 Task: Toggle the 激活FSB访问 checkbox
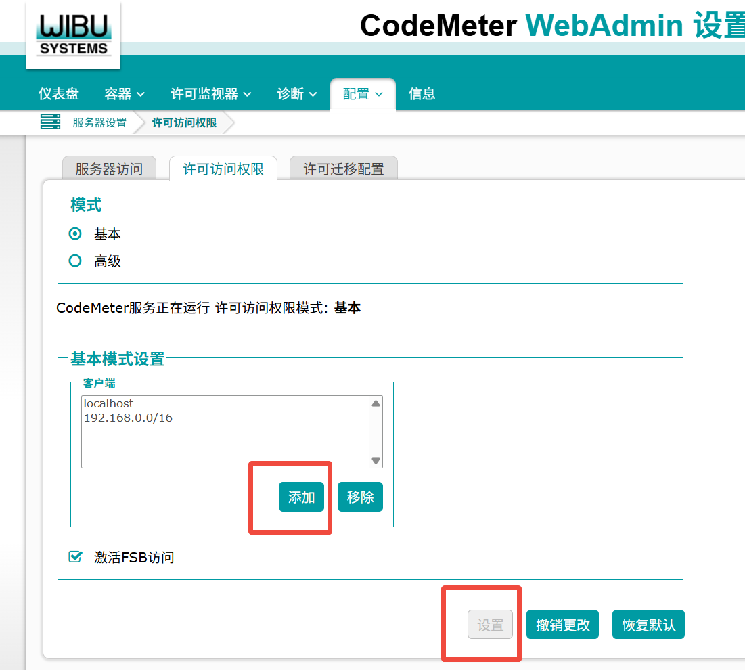click(x=75, y=556)
